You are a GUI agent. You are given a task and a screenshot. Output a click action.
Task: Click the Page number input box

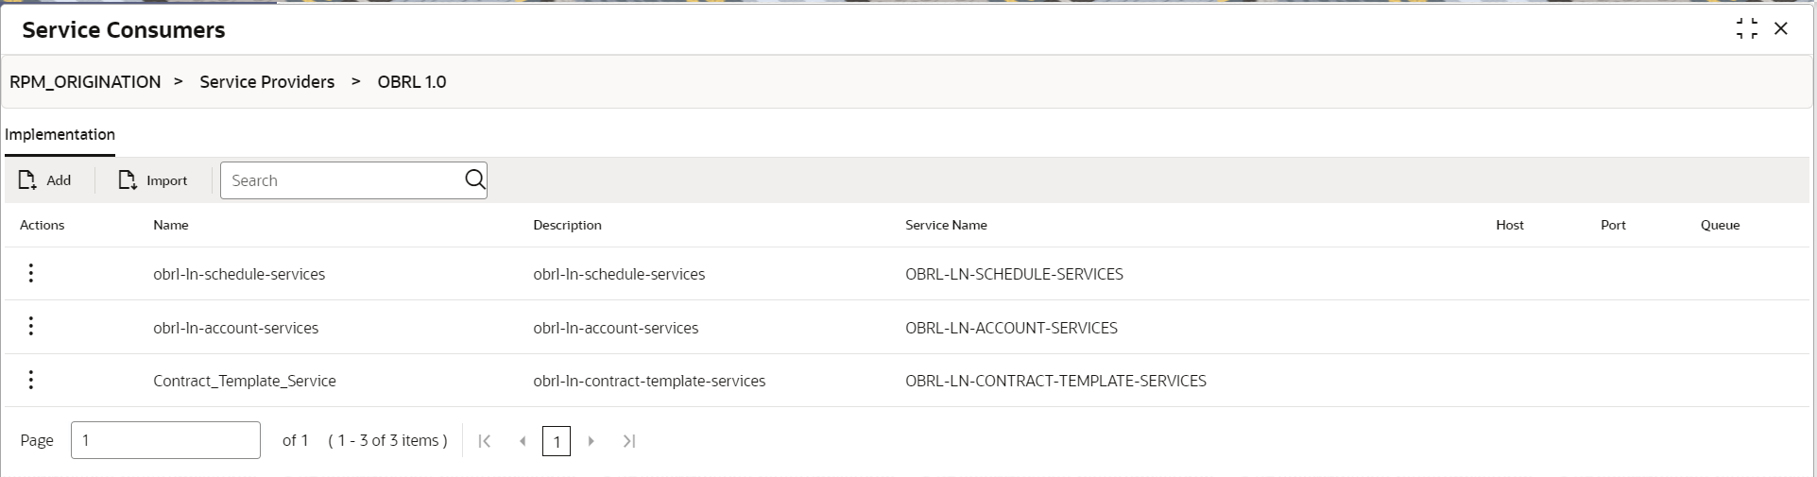click(x=165, y=440)
